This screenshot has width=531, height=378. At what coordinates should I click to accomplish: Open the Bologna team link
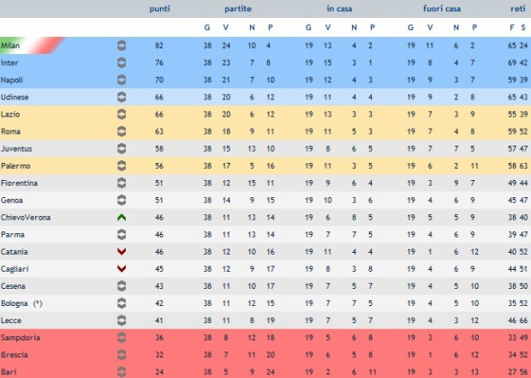coord(15,303)
